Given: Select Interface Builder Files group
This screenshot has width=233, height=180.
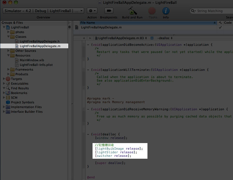Looking at the screenshot, I should click(x=27, y=112).
